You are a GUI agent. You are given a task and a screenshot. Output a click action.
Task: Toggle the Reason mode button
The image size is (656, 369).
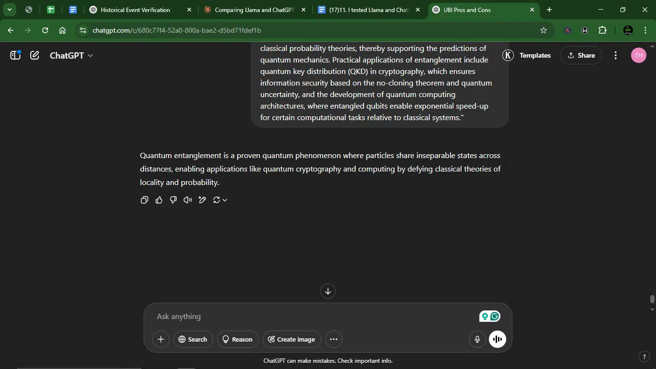(x=238, y=339)
